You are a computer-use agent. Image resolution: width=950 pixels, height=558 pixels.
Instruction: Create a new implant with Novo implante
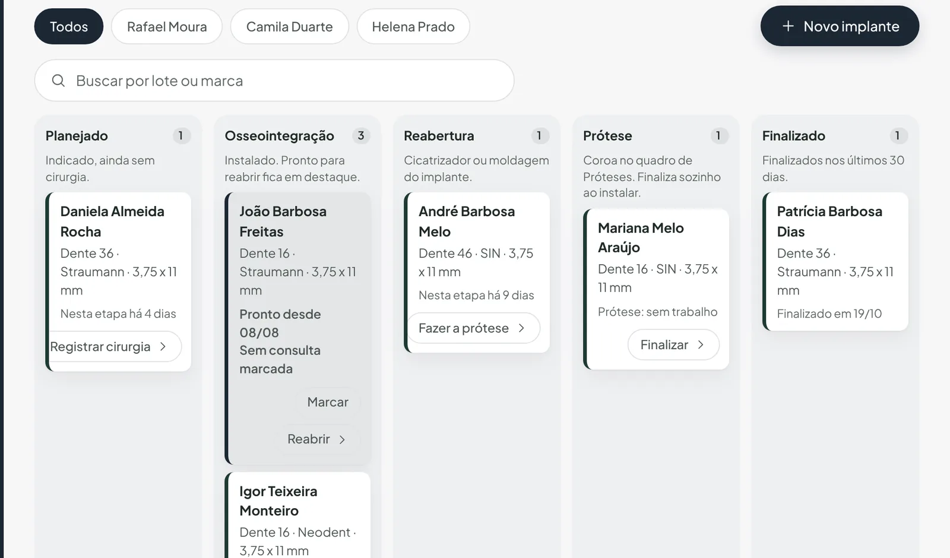(840, 26)
